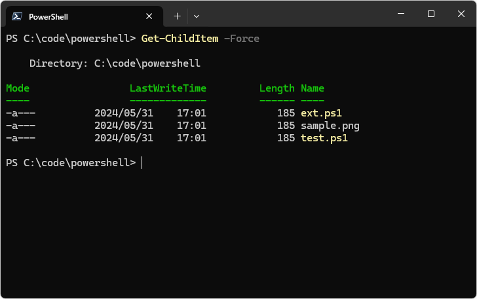
Task: Minimize the terminal window
Action: pos(401,14)
